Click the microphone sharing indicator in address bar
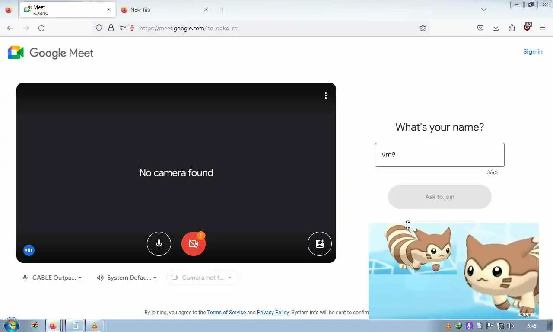The height and width of the screenshot is (332, 553). (132, 28)
